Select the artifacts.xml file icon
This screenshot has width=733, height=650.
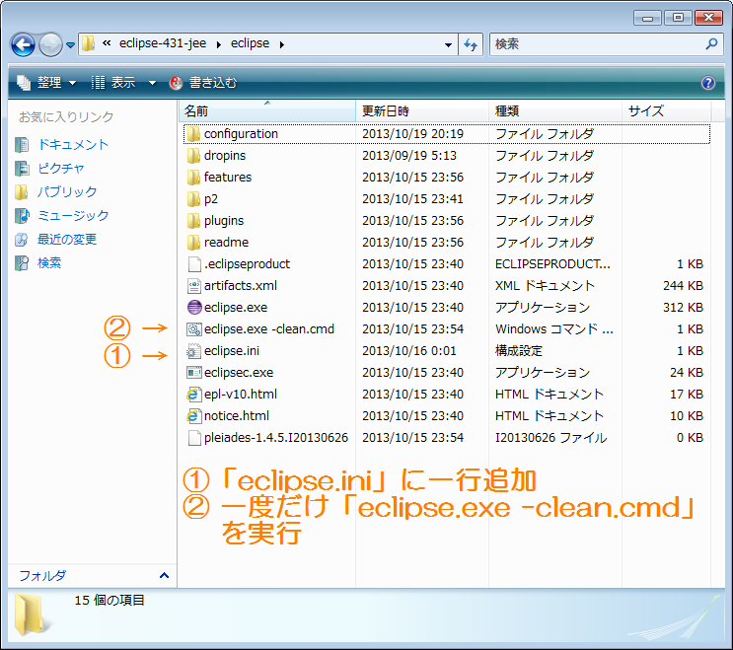(194, 285)
